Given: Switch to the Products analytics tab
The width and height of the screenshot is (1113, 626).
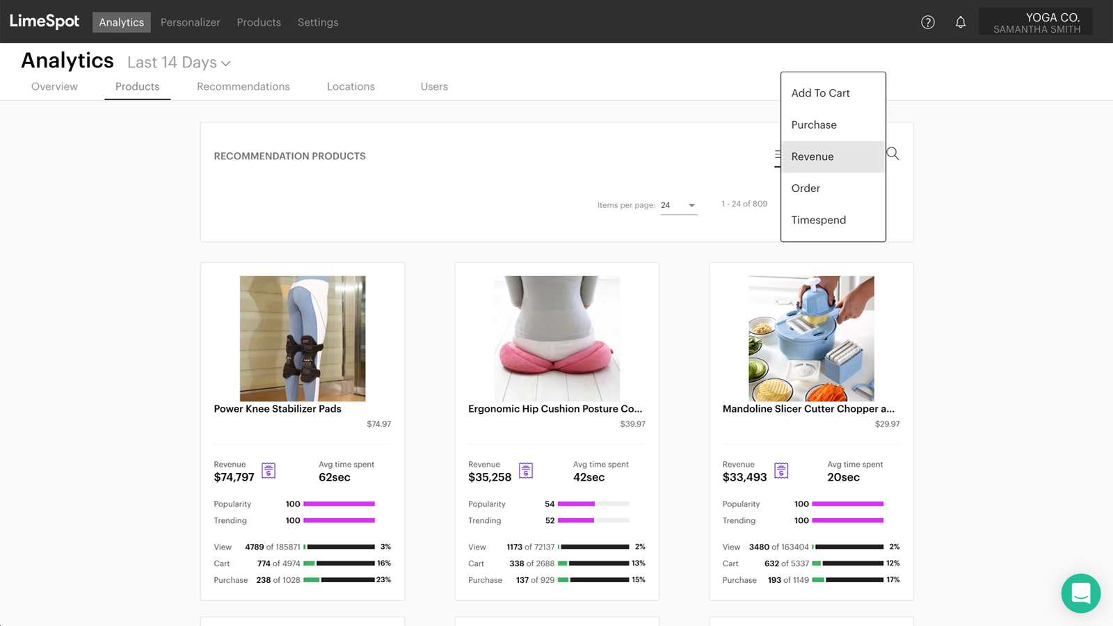Looking at the screenshot, I should (137, 87).
